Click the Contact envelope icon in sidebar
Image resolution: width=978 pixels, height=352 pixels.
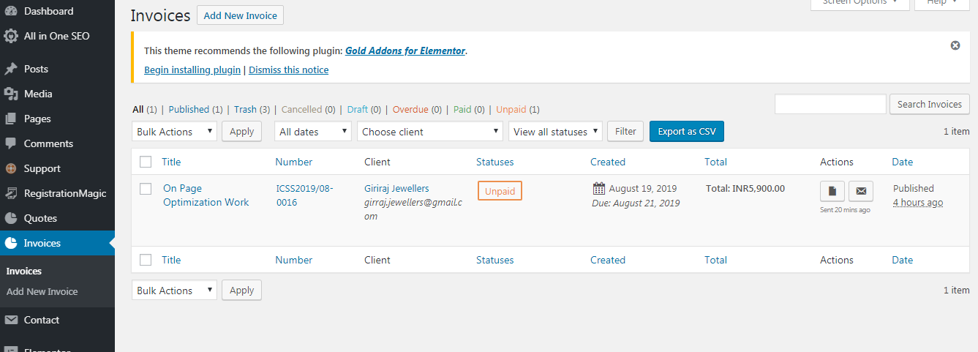pos(11,320)
